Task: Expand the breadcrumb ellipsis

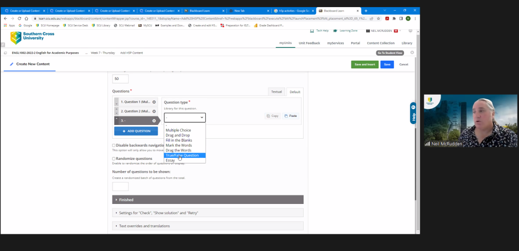Action: [x=86, y=53]
